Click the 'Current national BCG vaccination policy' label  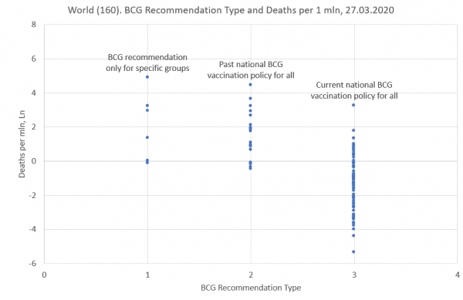[354, 90]
